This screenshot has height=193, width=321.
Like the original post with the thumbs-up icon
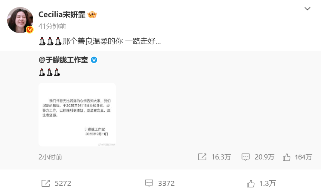286,157
